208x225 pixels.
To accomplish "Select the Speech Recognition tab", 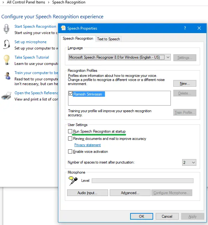I will pos(78,38).
